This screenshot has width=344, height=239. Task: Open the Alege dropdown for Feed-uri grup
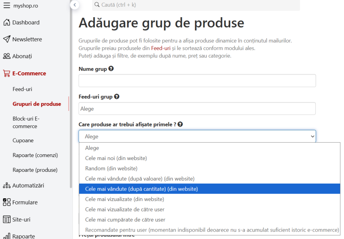click(197, 108)
